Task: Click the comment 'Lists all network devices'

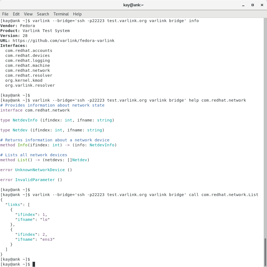Action: [34, 155]
